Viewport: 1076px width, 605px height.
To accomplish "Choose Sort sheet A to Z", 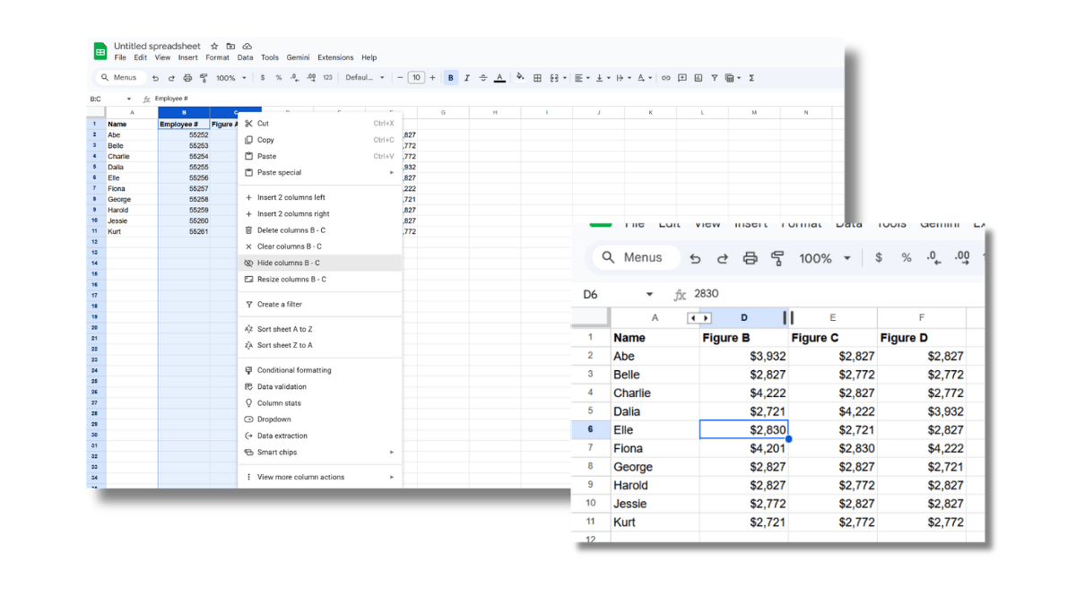I will 319,329.
